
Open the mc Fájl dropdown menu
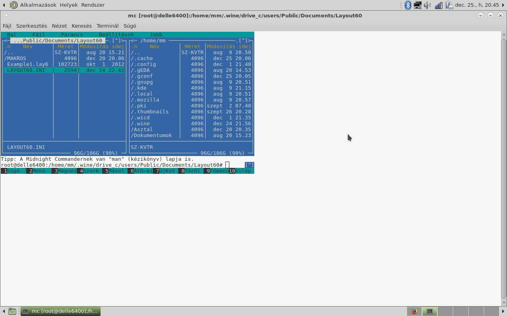pos(39,34)
